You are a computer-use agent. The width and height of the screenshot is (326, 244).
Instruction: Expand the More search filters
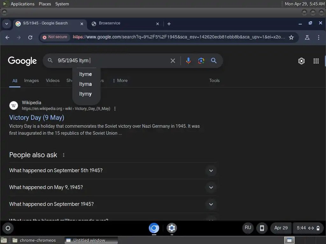click(120, 80)
